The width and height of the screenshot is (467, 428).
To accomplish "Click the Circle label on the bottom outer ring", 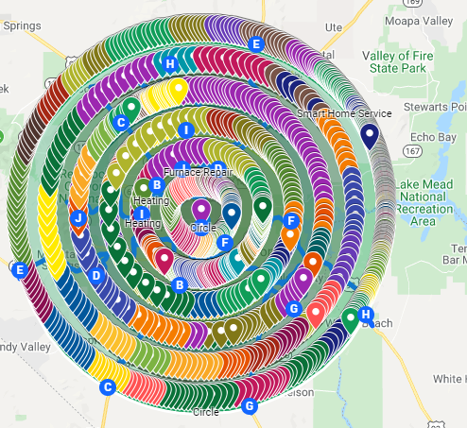I will [206, 412].
